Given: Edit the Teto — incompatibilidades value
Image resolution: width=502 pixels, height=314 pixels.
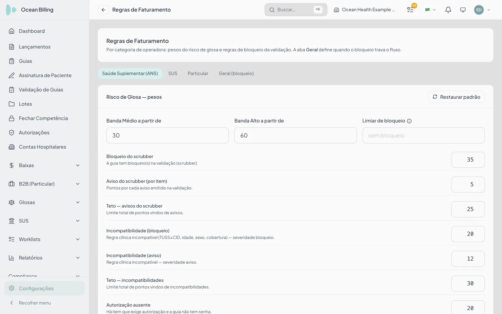Looking at the screenshot, I should pyautogui.click(x=468, y=284).
